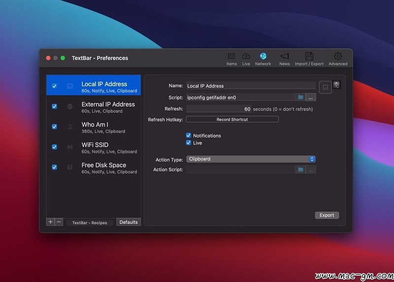Uncheck the WiFi SSID item checkbox
Screen dimensions: 394x282
click(54, 147)
